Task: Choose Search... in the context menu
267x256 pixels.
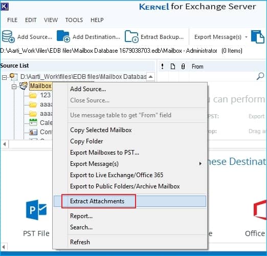Action: (130, 227)
